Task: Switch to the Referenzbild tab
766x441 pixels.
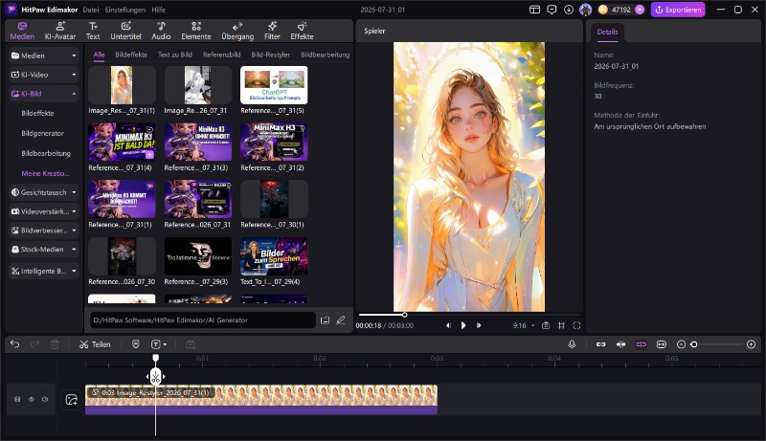Action: pyautogui.click(x=221, y=55)
